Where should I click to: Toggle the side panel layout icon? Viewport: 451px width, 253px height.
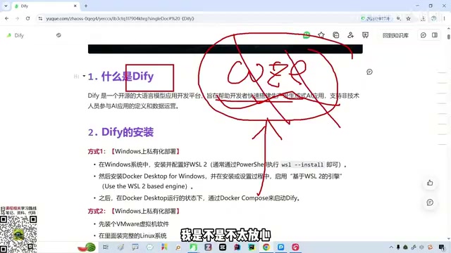[x=435, y=35]
